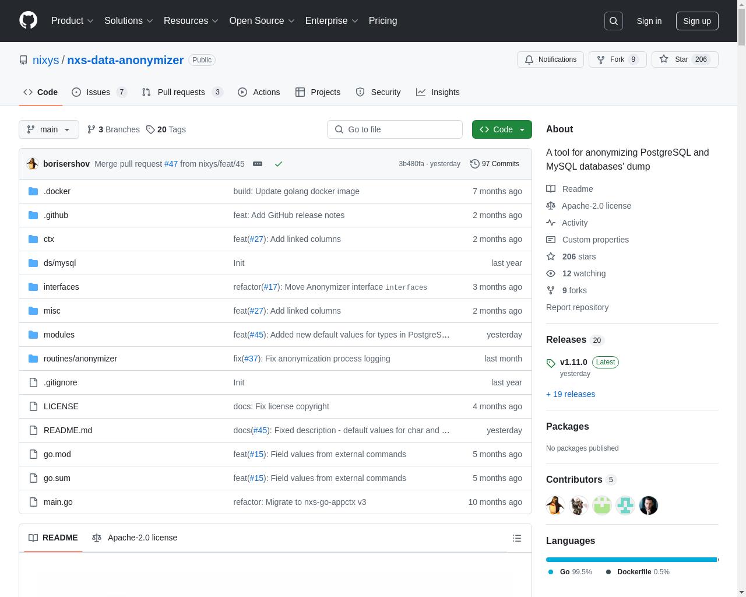Open the nixys owner link
Image resolution: width=746 pixels, height=597 pixels.
(x=45, y=60)
